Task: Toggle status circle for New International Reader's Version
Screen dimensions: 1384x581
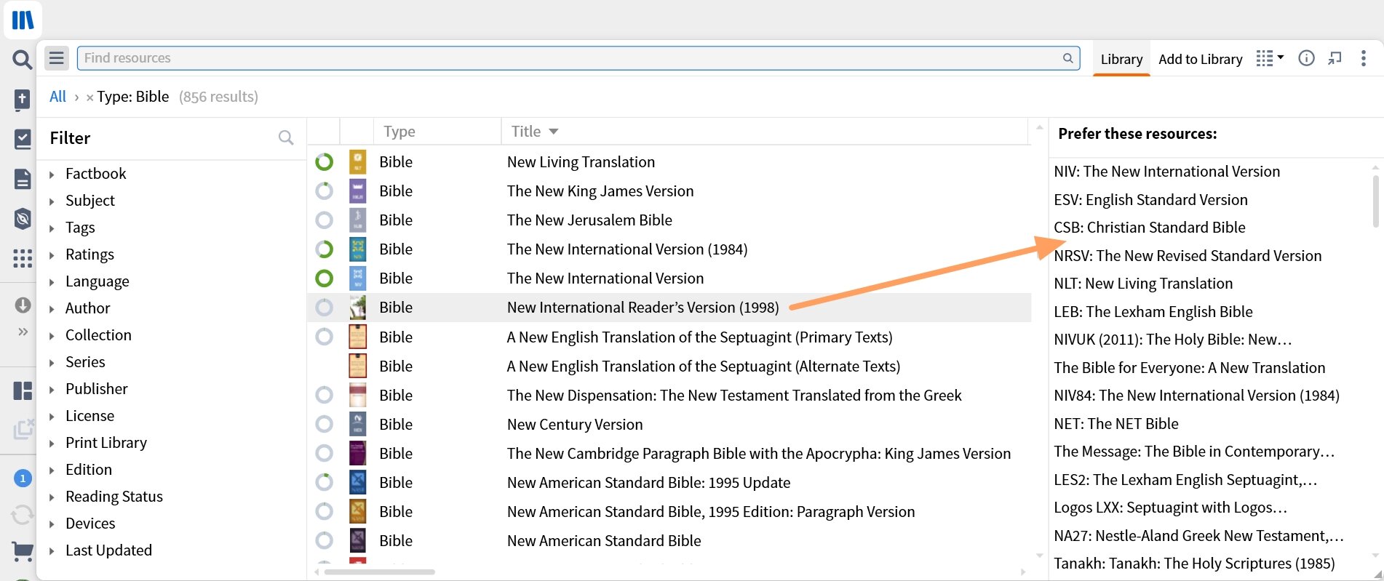Action: pos(324,308)
